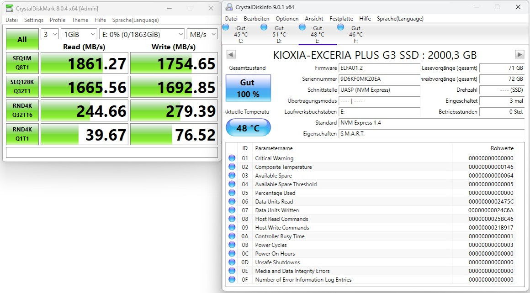Screen dimensions: 530x293
Task: Click the Gut 100 % health status box
Action: pos(248,88)
